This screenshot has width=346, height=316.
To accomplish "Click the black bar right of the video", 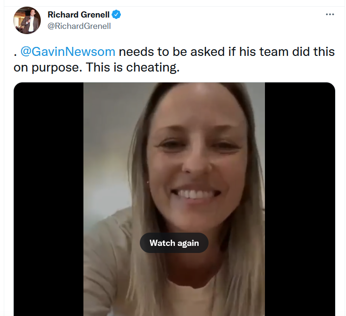I will (x=300, y=199).
